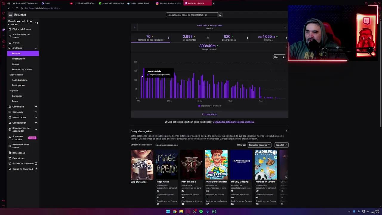Click the Administrador de stream broadcast icon
The width and height of the screenshot is (382, 215).
10,36
